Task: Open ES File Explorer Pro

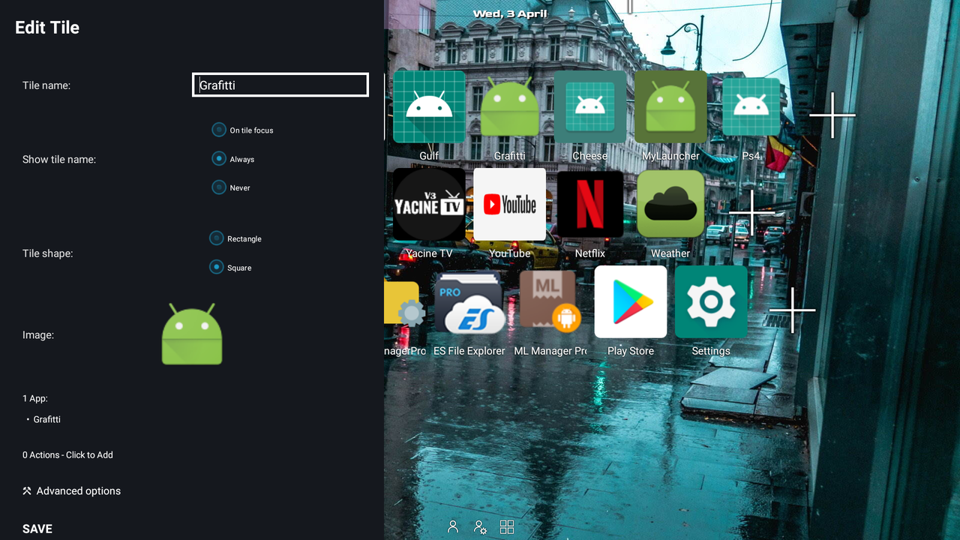Action: coord(469,301)
